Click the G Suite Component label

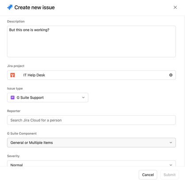point(22,133)
